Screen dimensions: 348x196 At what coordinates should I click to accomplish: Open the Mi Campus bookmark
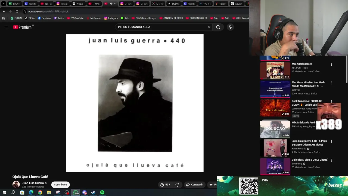[94, 18]
